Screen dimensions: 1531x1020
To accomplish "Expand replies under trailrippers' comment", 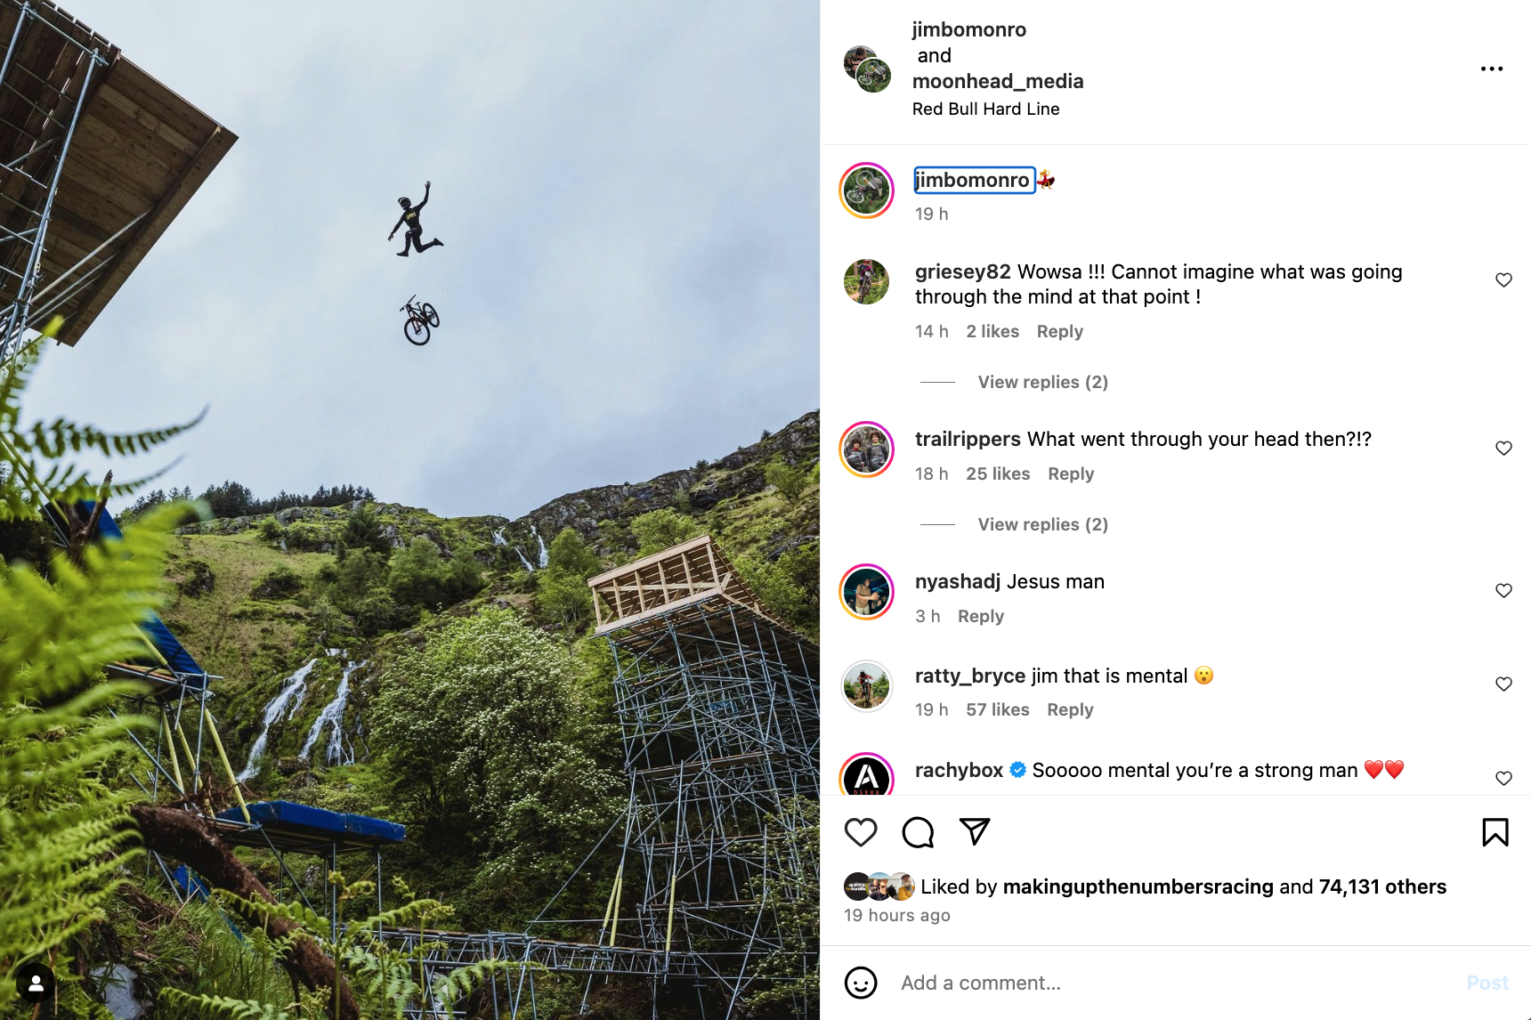I will (1042, 524).
